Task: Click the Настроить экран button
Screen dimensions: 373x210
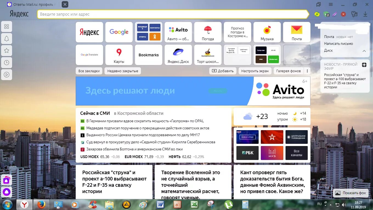Action: pos(255,71)
